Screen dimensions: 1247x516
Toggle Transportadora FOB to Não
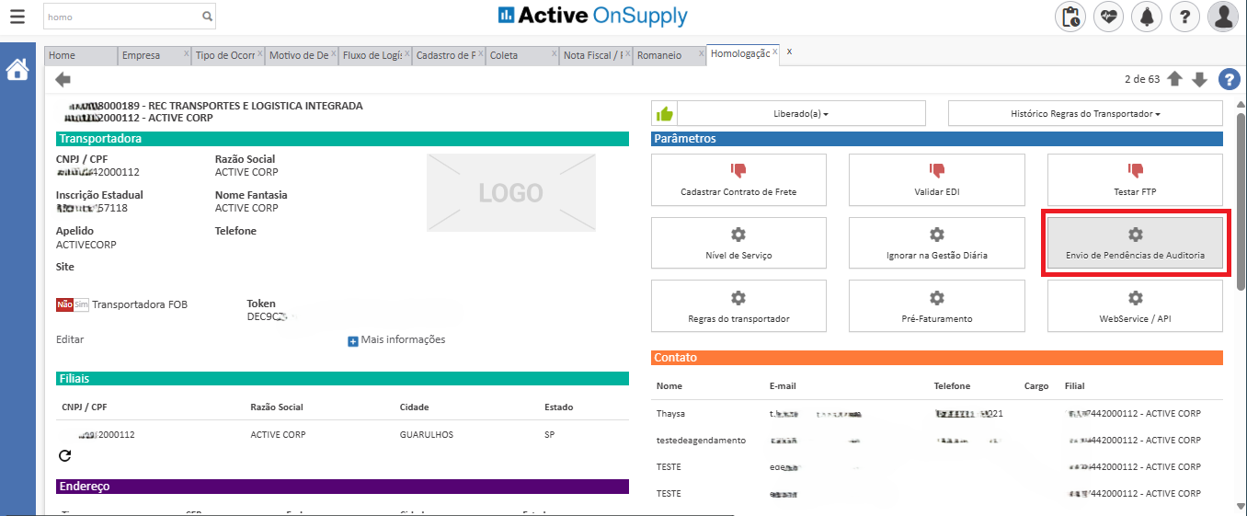point(64,304)
